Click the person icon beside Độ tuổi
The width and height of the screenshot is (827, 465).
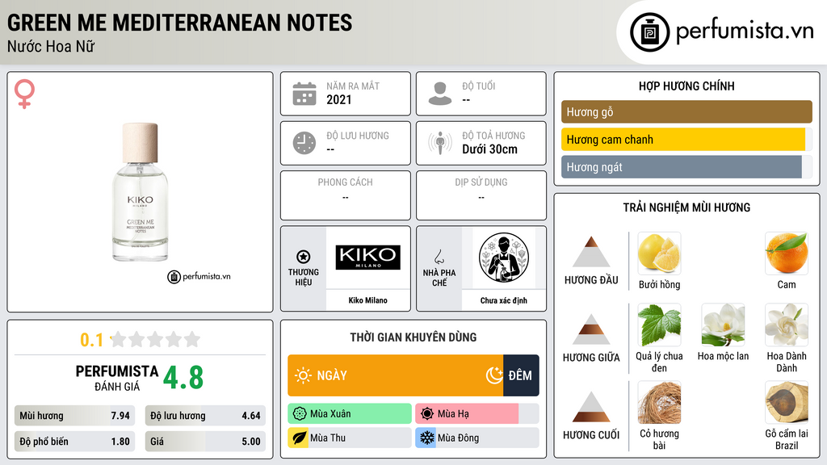[440, 94]
